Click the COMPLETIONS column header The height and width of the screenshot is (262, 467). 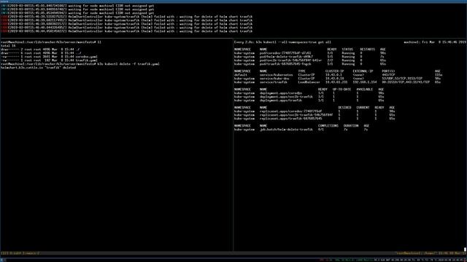(x=328, y=126)
